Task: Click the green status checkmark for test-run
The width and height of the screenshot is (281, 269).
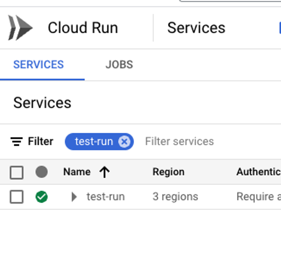Action: point(41,197)
